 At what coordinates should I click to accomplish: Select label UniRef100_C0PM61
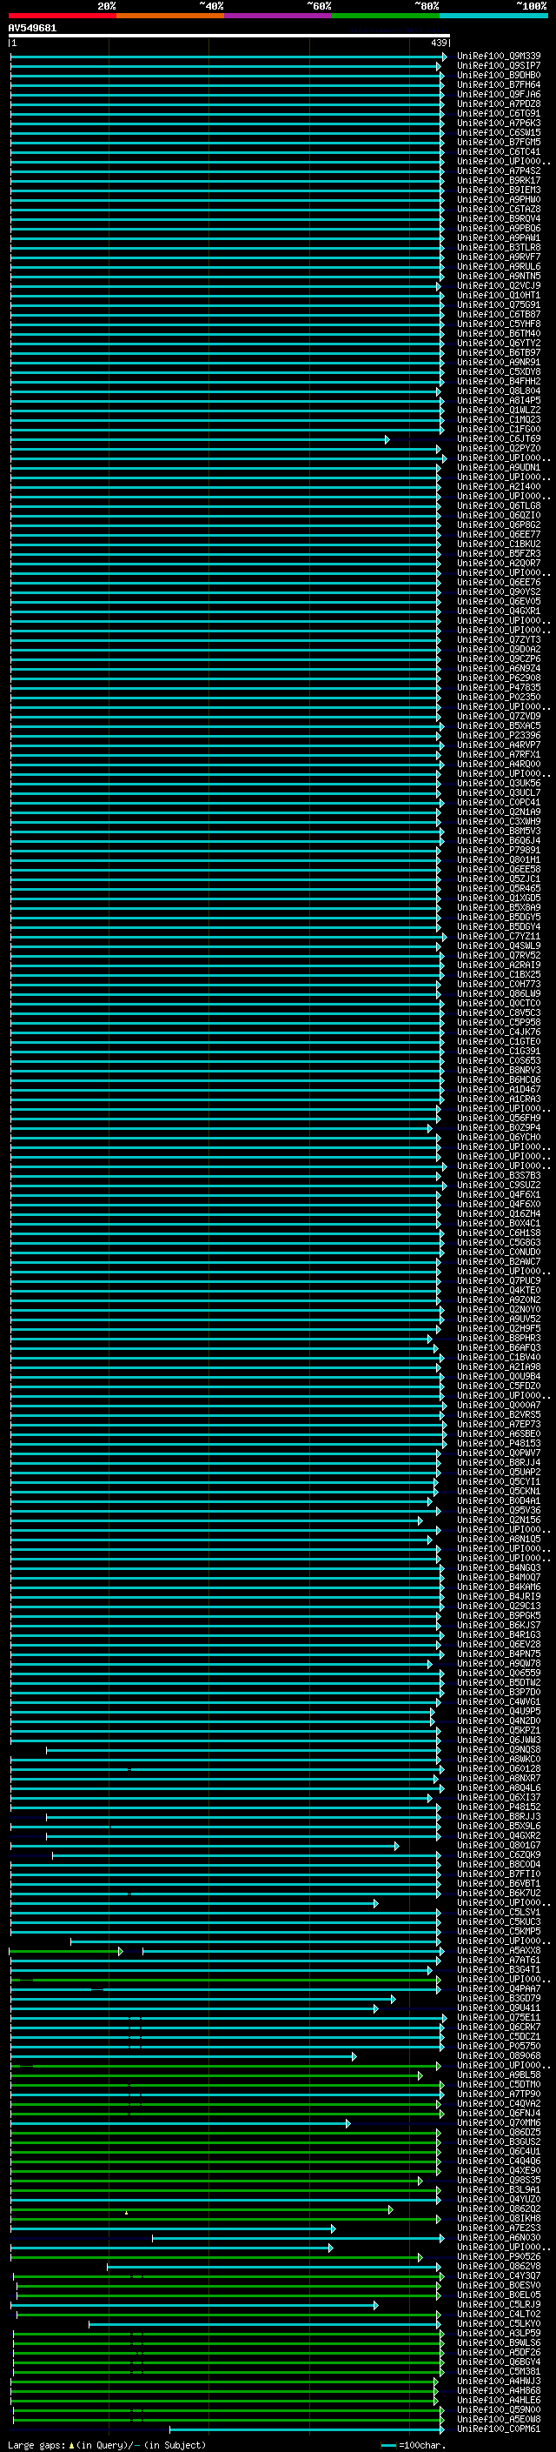coord(499,2430)
